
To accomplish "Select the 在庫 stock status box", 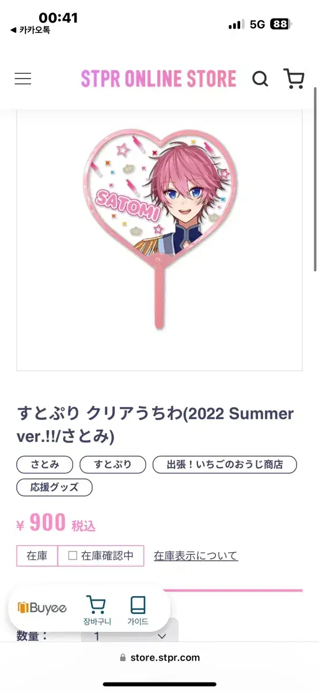I will pyautogui.click(x=37, y=556).
